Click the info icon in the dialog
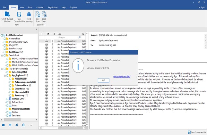This screenshot has height=135, width=207. click(78, 65)
